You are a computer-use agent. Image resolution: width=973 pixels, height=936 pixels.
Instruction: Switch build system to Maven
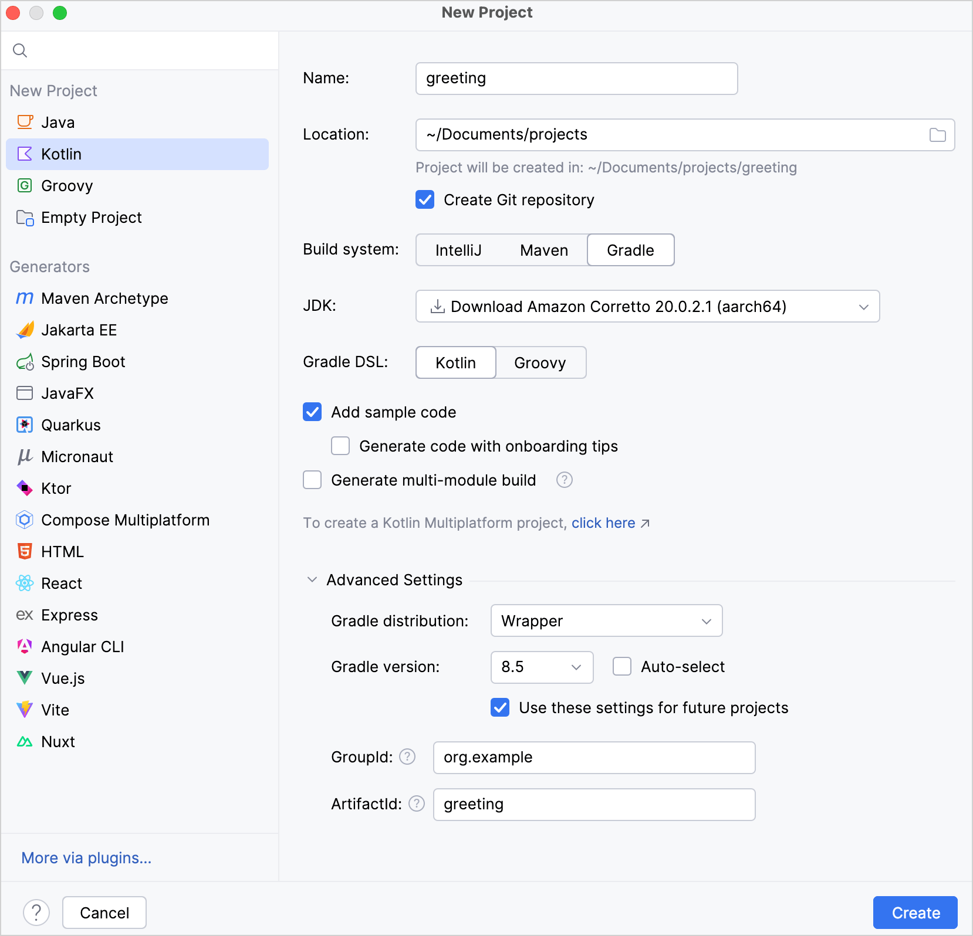coord(543,250)
